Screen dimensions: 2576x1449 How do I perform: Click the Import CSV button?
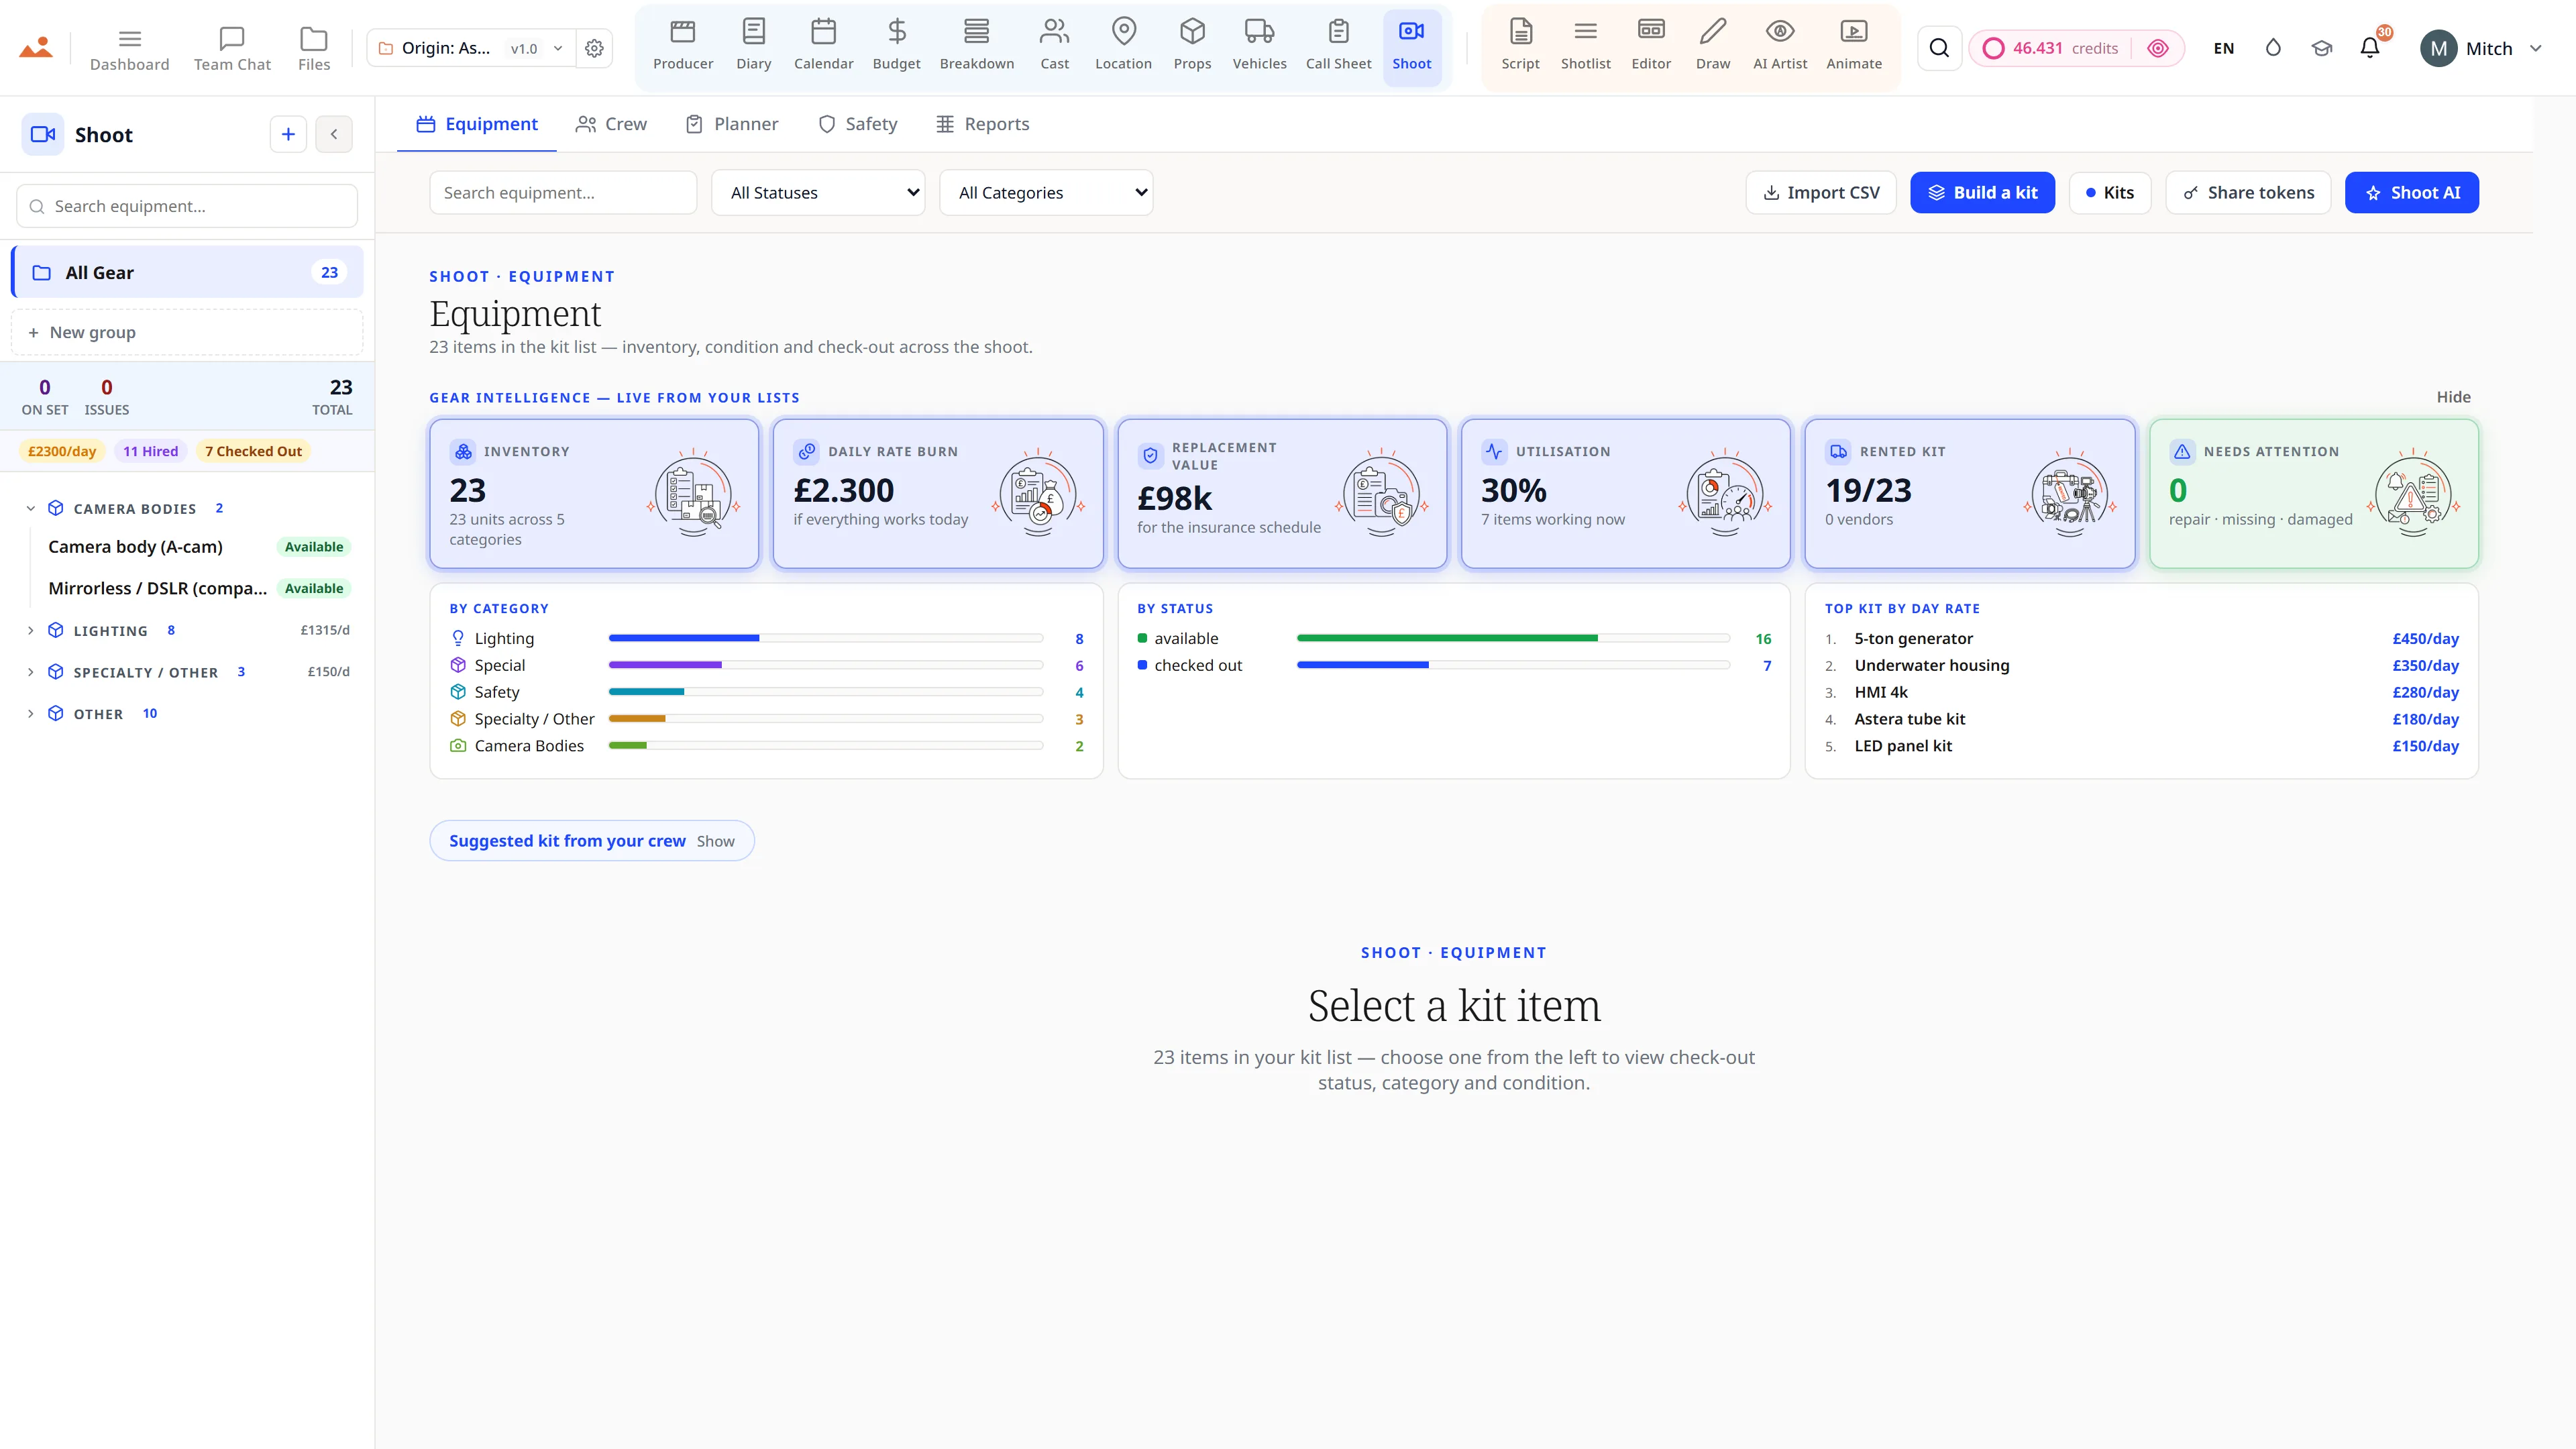pyautogui.click(x=1820, y=193)
